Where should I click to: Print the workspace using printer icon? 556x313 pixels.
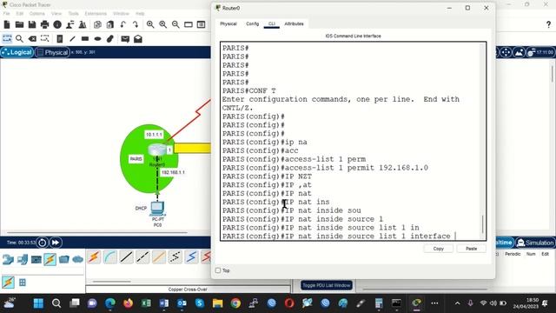44,24
